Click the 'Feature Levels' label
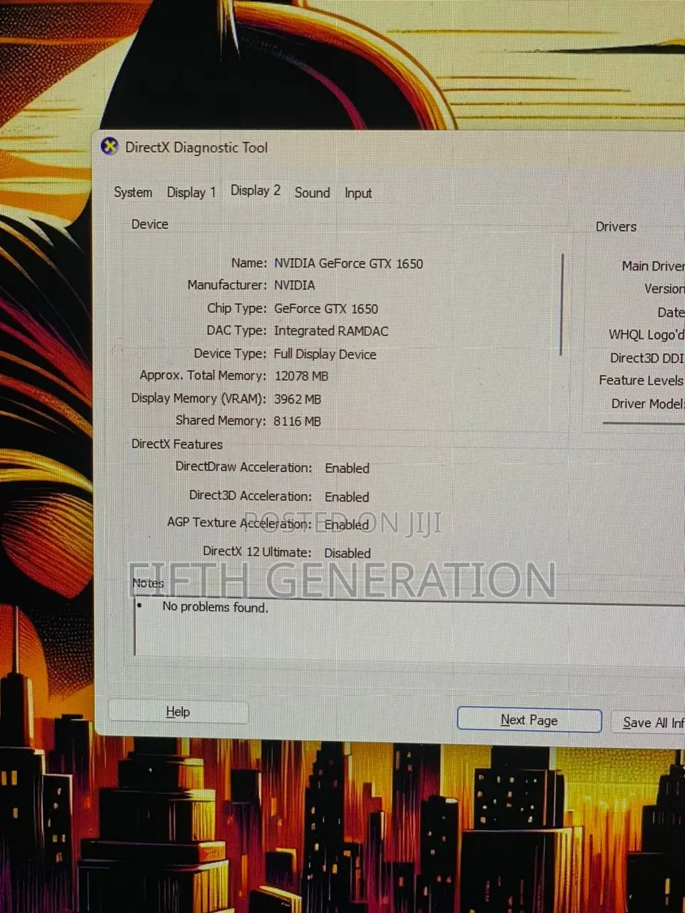 coord(641,381)
